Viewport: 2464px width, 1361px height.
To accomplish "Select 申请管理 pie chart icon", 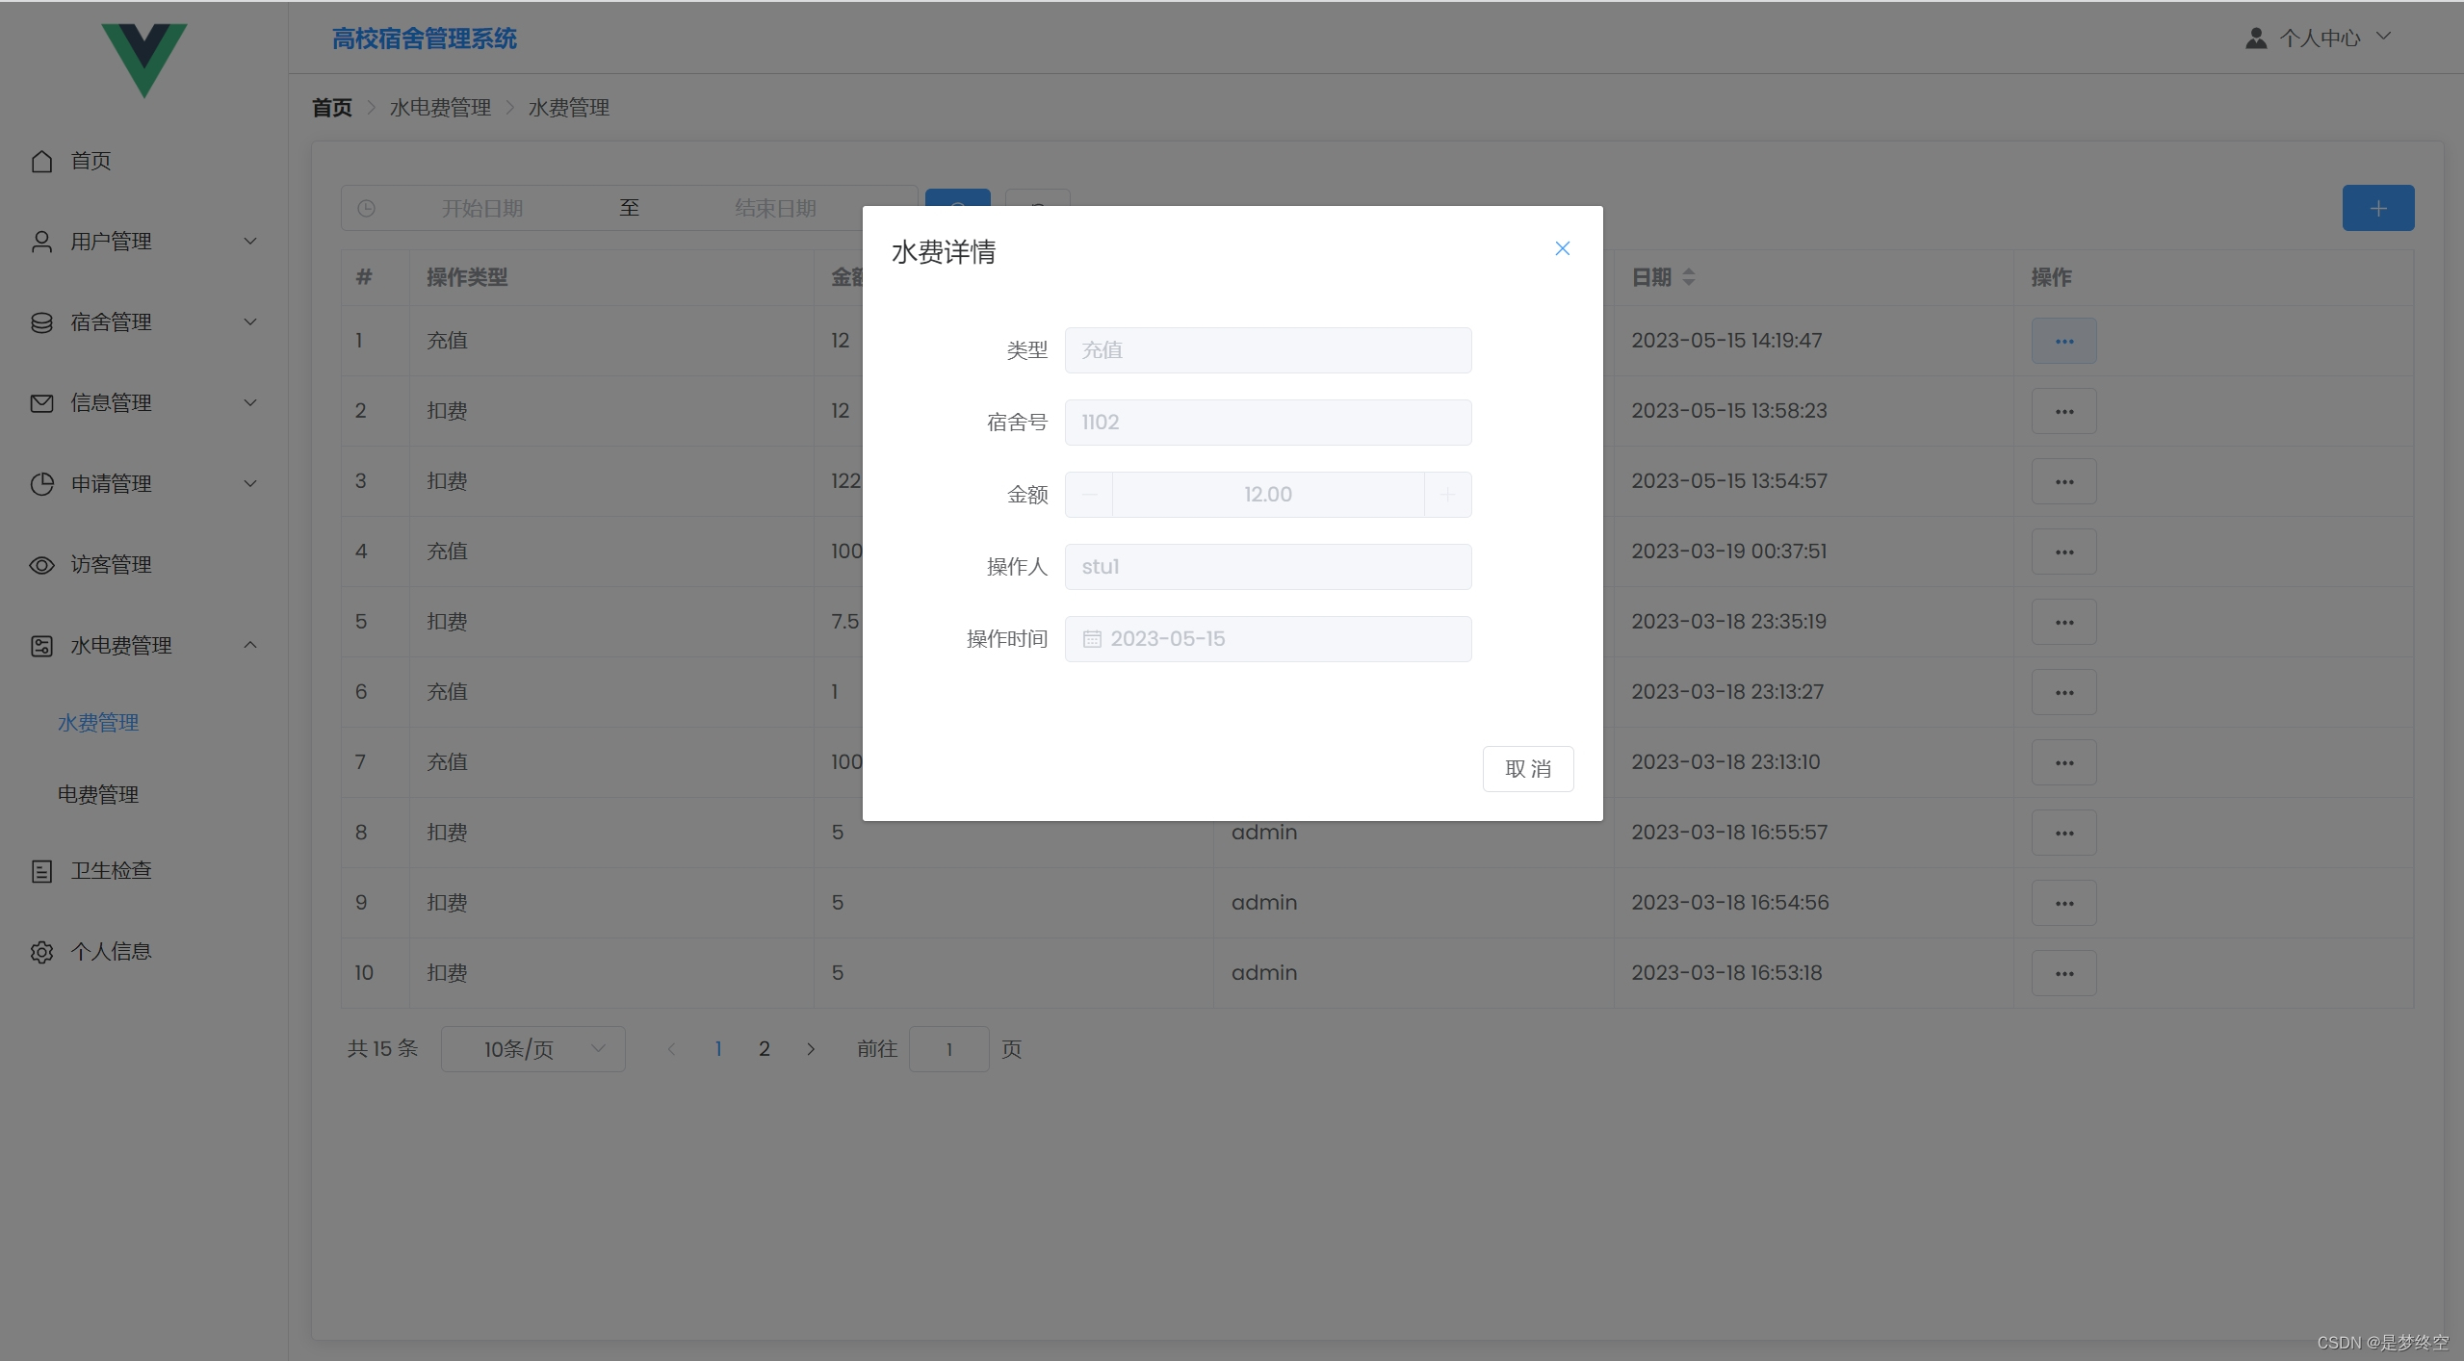I will (41, 484).
